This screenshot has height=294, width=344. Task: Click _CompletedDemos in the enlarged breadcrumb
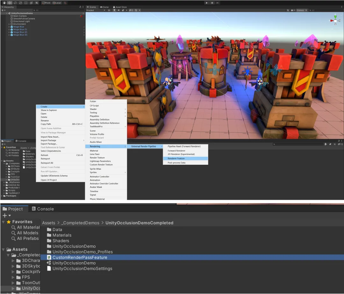(80, 223)
